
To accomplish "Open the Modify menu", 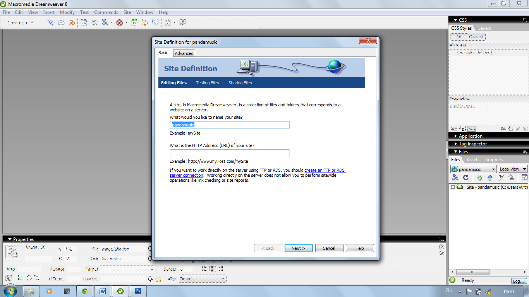I will 67,12.
